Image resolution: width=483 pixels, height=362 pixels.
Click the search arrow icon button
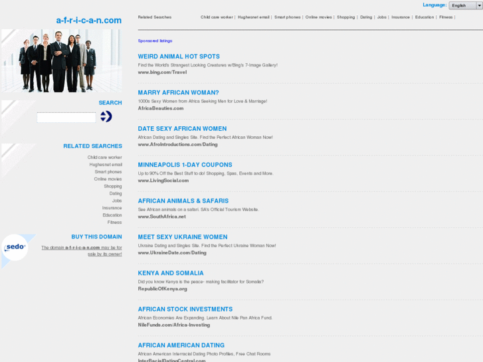[x=106, y=116]
